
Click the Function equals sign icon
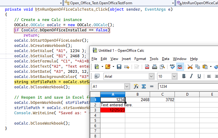point(152,87)
